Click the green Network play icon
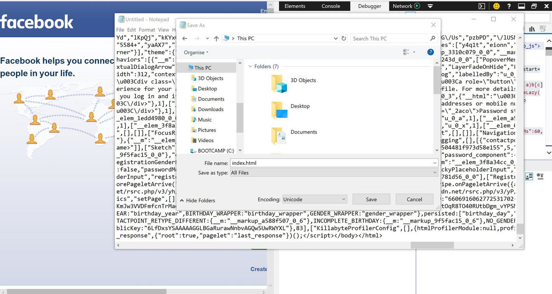This screenshot has height=294, width=552. click(417, 6)
